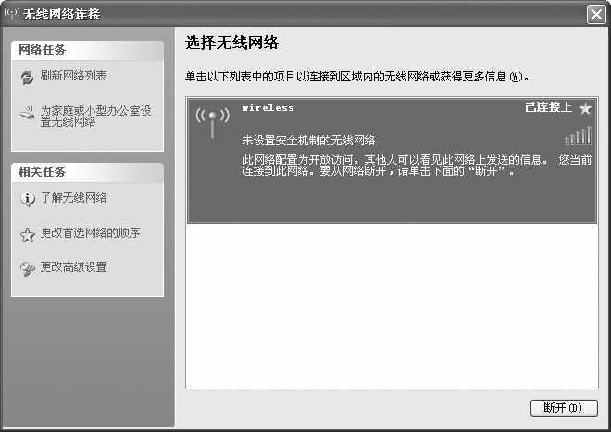Click the settings icon beside 更改高级设置
Viewport: 611px width, 432px height.
27,269
